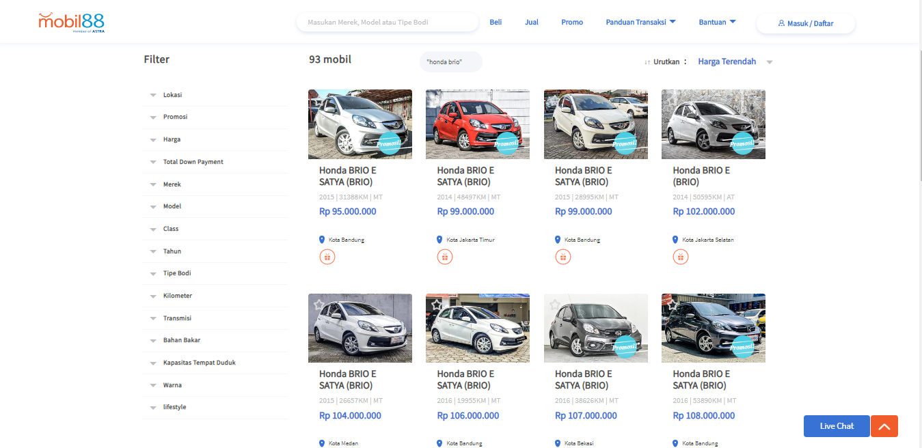Click location pin icon beside Kota Jakarta Timur
The height and width of the screenshot is (448, 922).
[x=440, y=240]
